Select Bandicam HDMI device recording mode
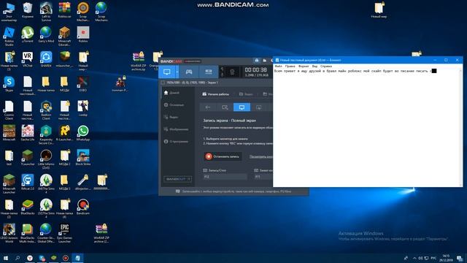 209,72
